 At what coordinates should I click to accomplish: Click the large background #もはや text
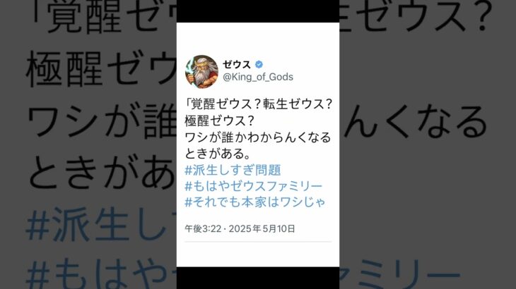point(101,274)
